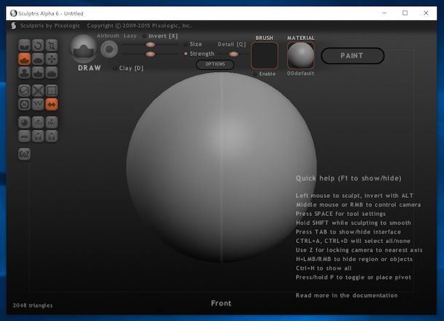Open the OPTIONS button
Image resolution: width=444 pixels, height=321 pixels.
(x=215, y=65)
